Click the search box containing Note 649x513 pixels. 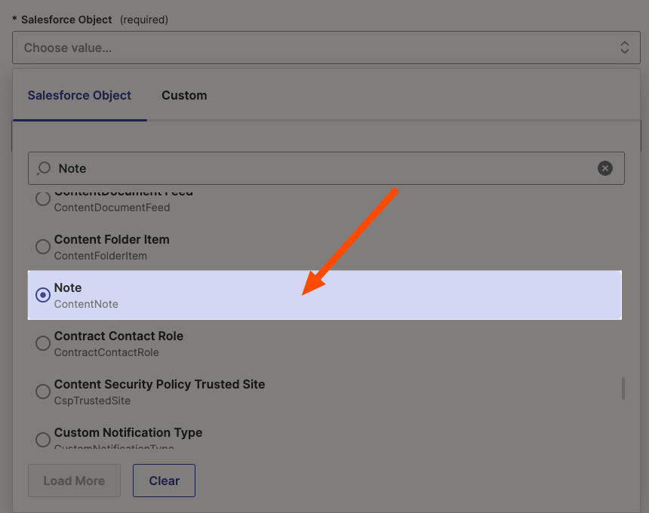tap(326, 168)
